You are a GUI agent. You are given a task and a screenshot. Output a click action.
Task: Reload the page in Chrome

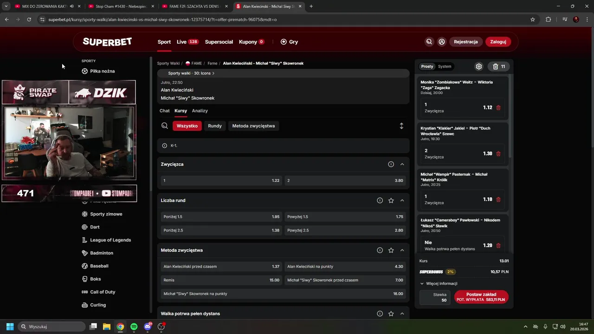pos(29,19)
